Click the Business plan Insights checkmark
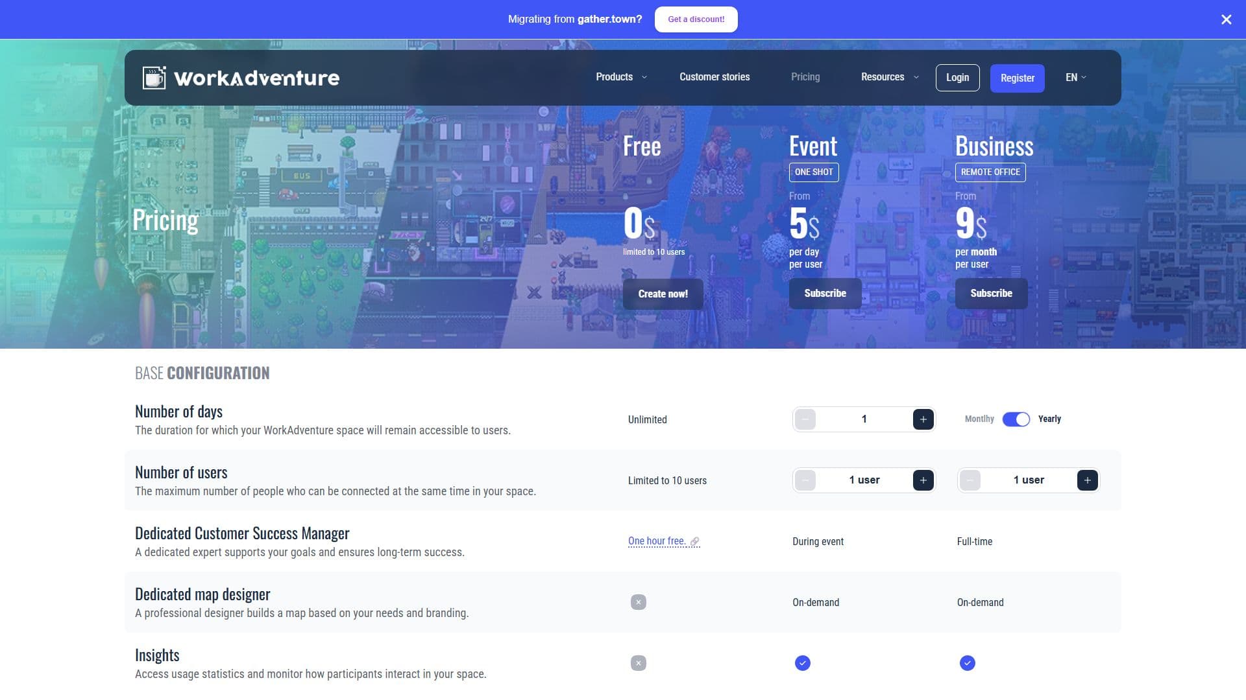 point(967,663)
